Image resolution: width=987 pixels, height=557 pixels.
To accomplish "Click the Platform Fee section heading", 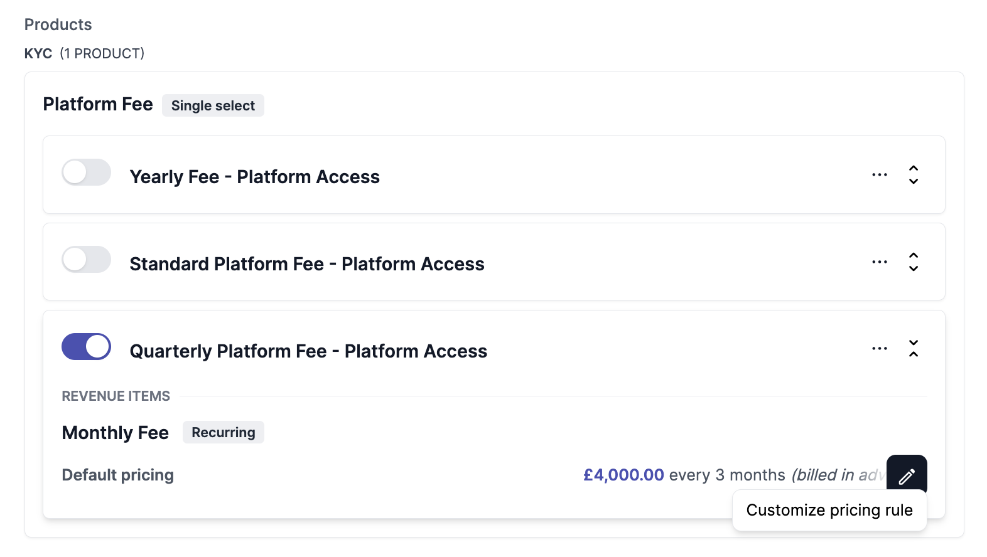I will click(98, 104).
